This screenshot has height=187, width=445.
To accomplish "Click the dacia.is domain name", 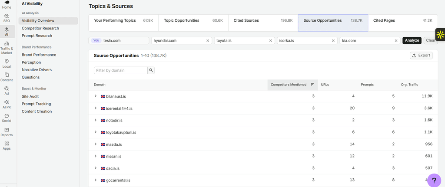I will tap(113, 168).
